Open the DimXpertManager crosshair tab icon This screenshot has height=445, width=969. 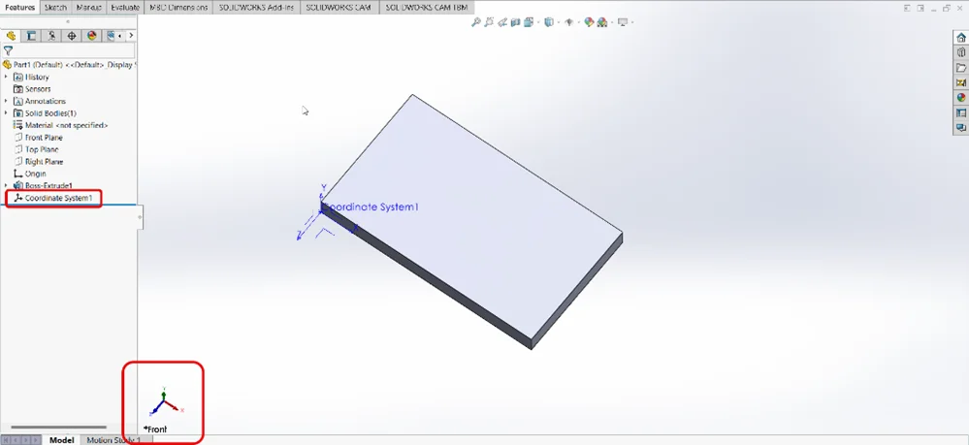(72, 36)
